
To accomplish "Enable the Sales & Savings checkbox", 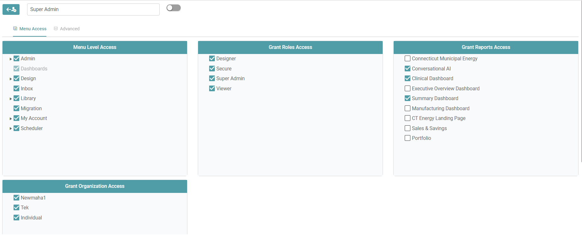I will coord(408,128).
